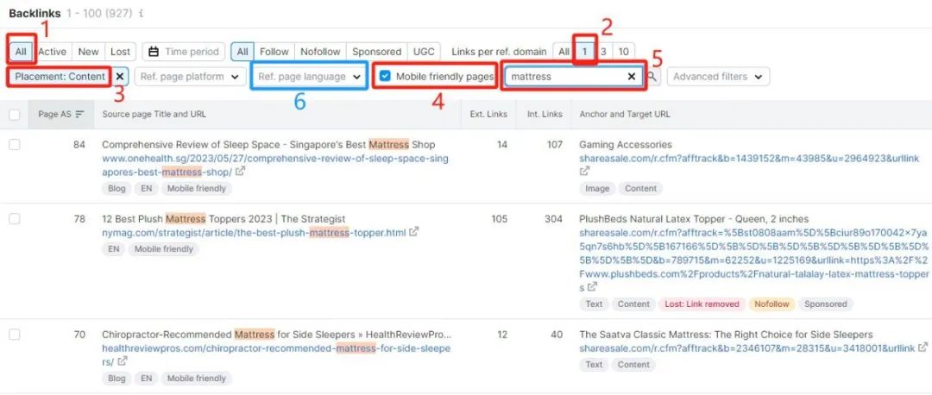Open external icon for Gaming Accessories target URL
Image resolution: width=932 pixels, height=395 pixels.
pos(585,171)
